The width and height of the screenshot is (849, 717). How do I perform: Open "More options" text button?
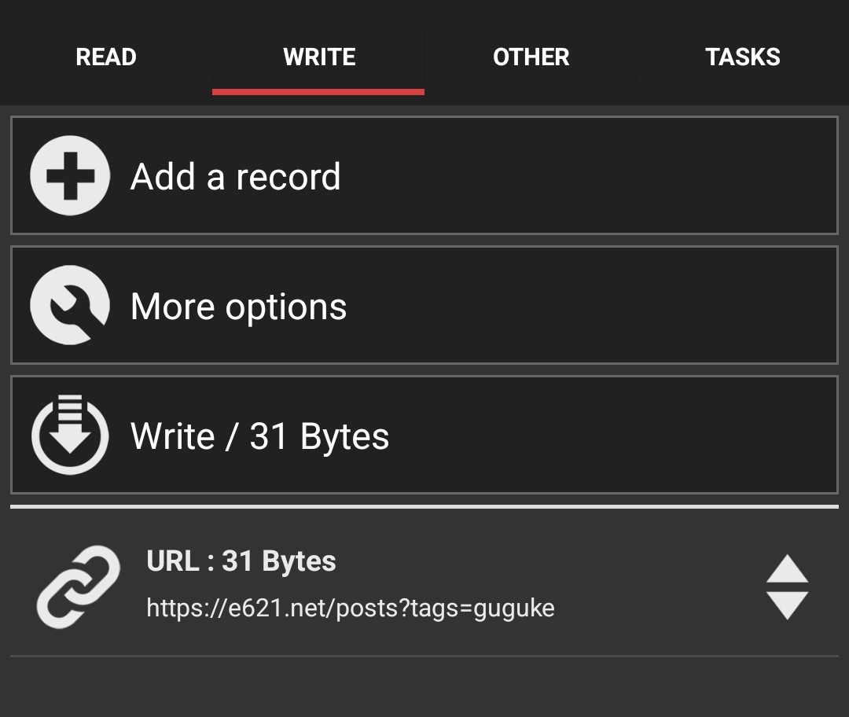(238, 307)
